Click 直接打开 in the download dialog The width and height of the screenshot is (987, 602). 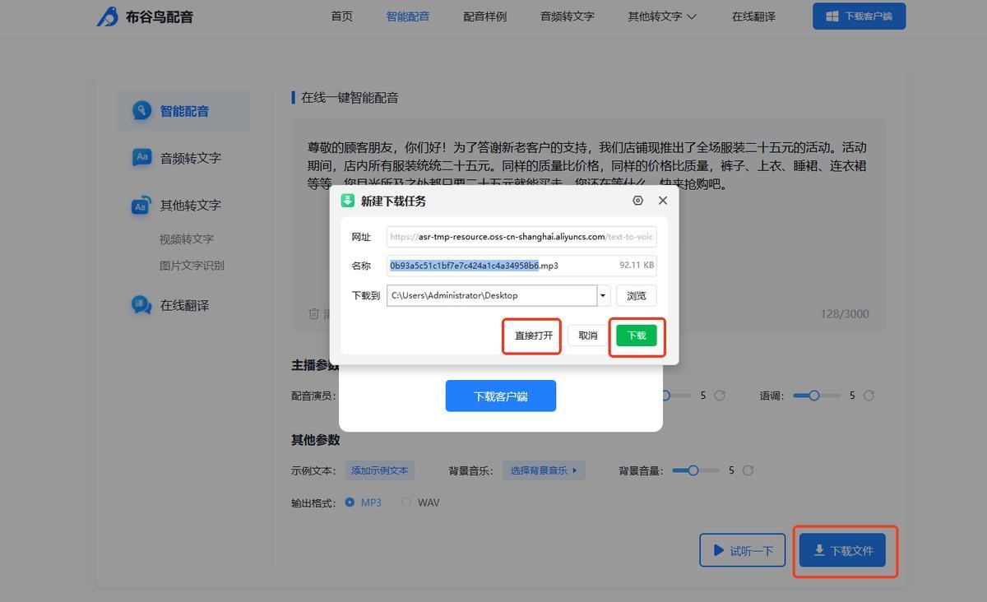point(533,336)
